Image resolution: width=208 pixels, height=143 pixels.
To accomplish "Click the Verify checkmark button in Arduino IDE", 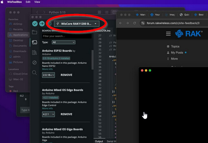I will click(x=35, y=24).
